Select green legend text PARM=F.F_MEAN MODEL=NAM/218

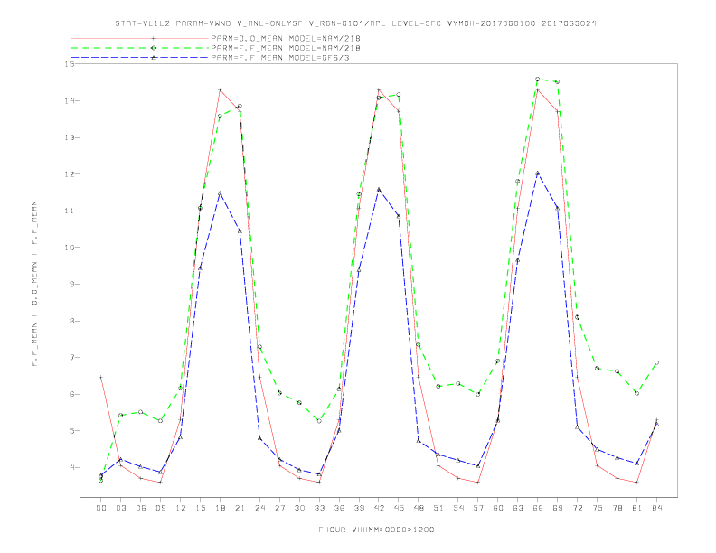click(x=286, y=48)
